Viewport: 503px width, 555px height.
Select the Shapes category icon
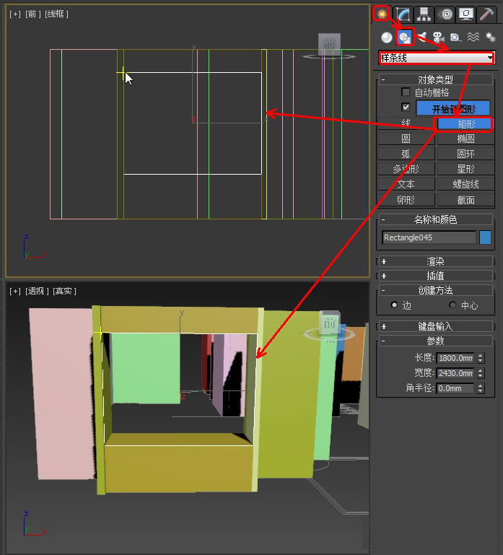coord(405,37)
